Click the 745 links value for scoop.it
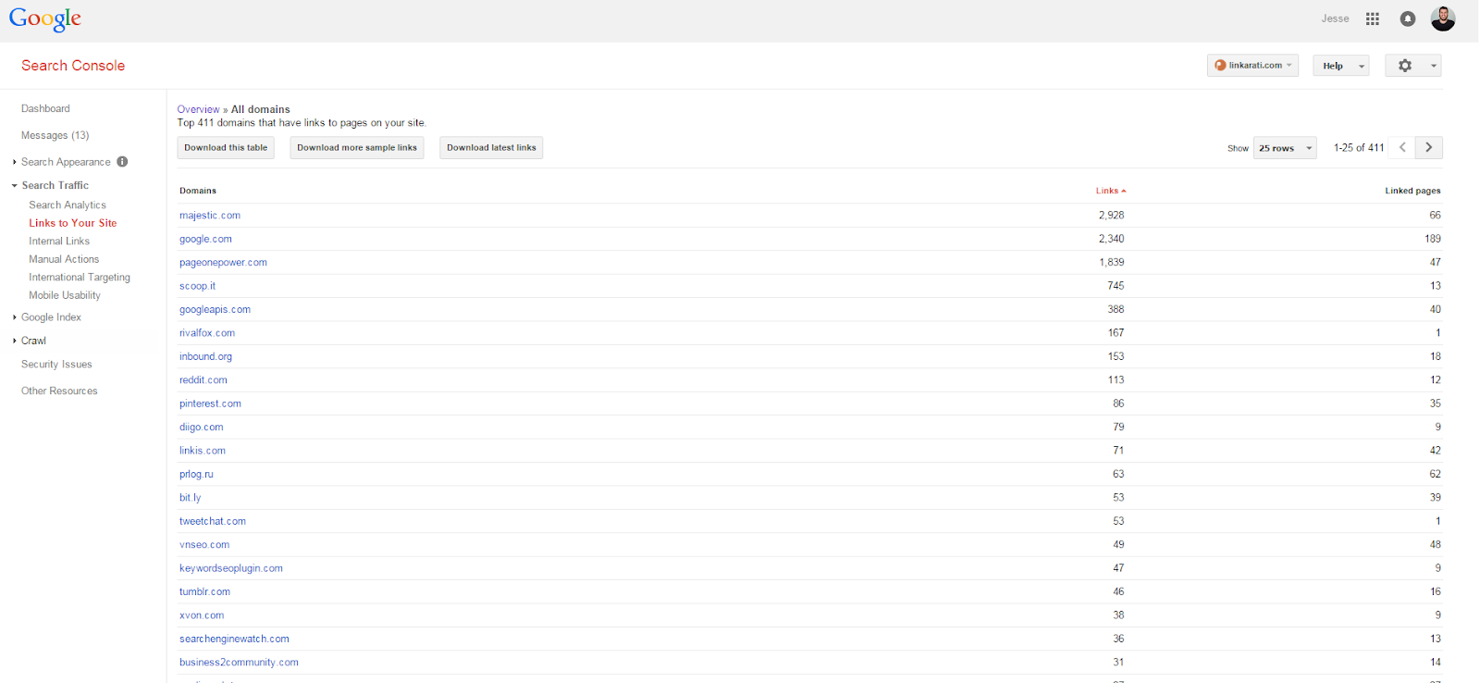Screen dimensions: 1480x683 (x=1116, y=286)
